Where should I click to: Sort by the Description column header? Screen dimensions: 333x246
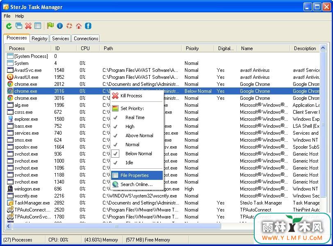[x=305, y=48]
